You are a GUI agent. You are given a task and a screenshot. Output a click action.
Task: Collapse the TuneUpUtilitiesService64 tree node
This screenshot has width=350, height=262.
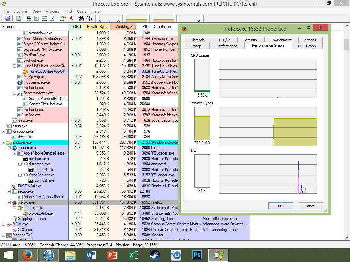click(14, 66)
